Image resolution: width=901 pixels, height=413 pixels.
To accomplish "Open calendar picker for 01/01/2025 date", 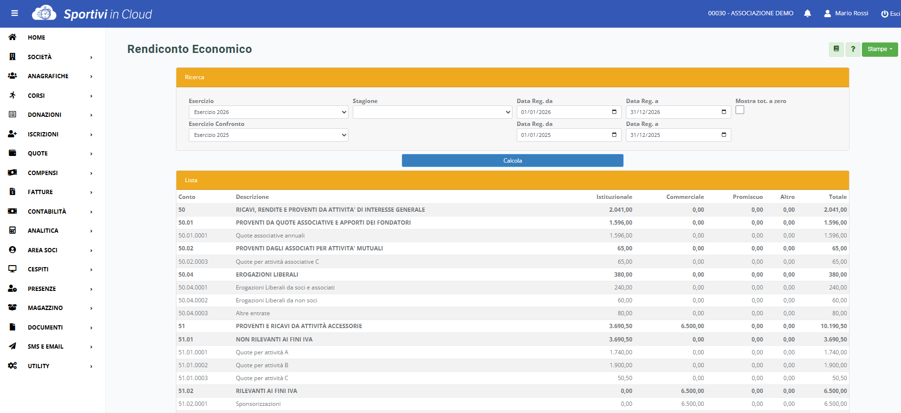I will pyautogui.click(x=614, y=135).
